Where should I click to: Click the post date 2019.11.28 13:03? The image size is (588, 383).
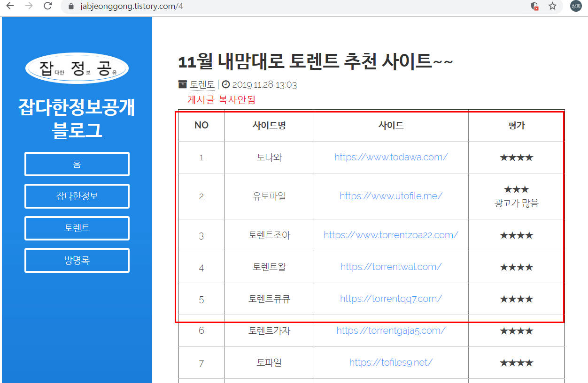click(264, 85)
